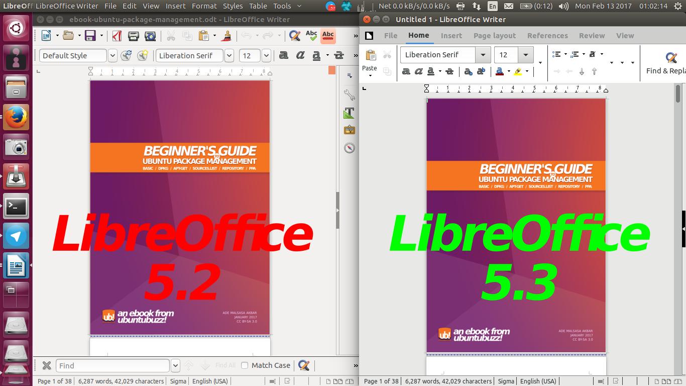
Task: Click New document icon in left Writer toolbar
Action: tap(46, 36)
